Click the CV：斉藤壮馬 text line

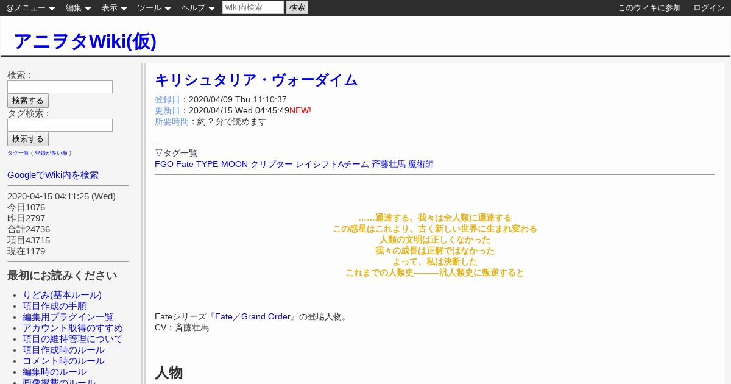182,327
